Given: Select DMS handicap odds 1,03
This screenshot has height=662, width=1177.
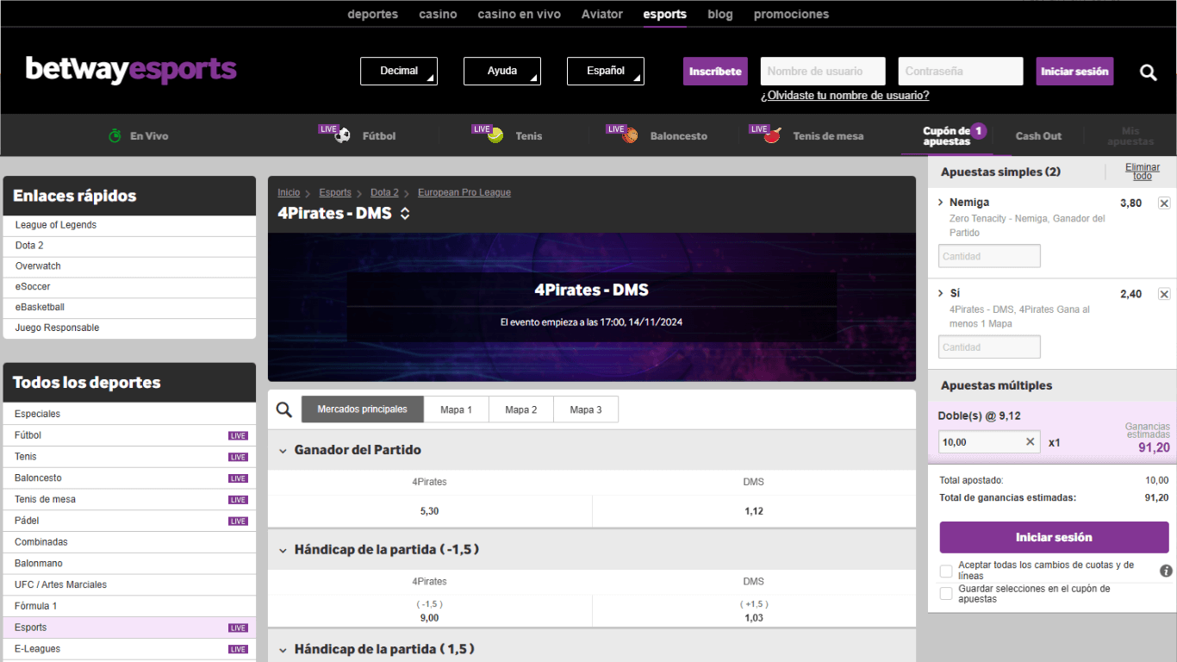Looking at the screenshot, I should pyautogui.click(x=754, y=611).
